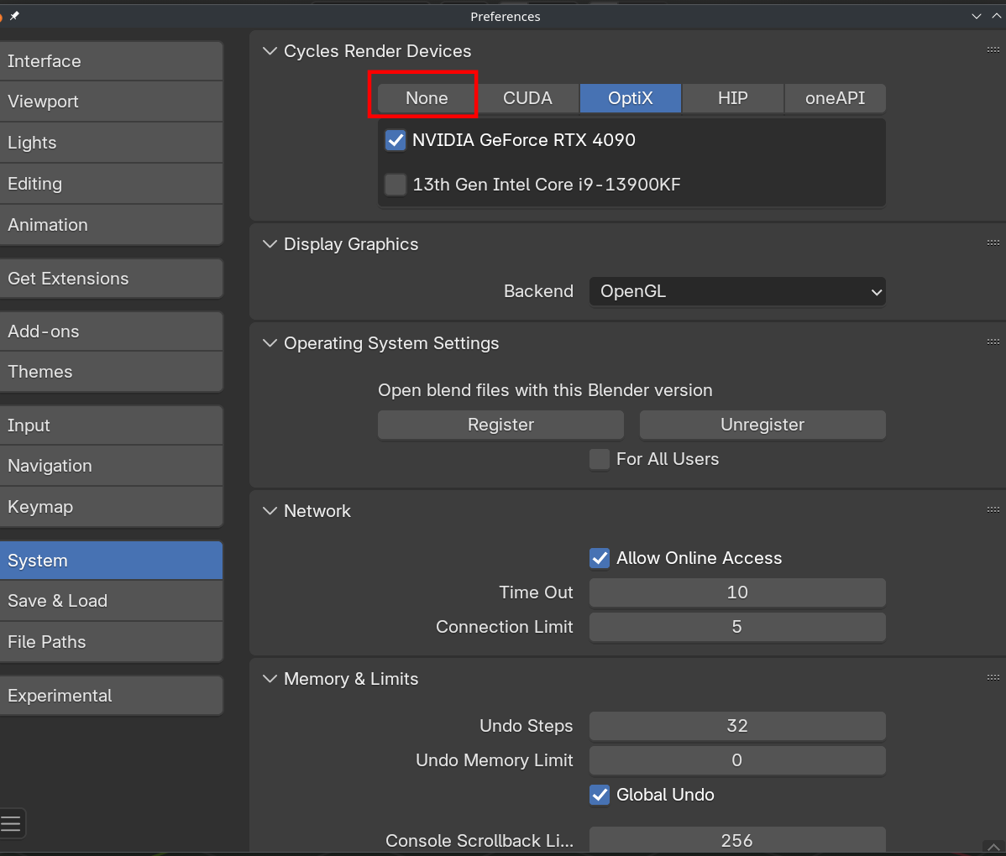Click the Network panel grip dots

(993, 510)
